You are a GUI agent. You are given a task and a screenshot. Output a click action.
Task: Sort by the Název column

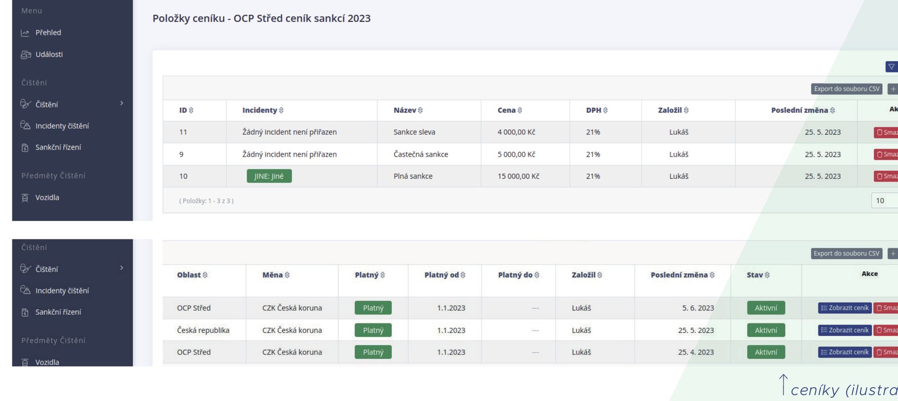tap(409, 110)
